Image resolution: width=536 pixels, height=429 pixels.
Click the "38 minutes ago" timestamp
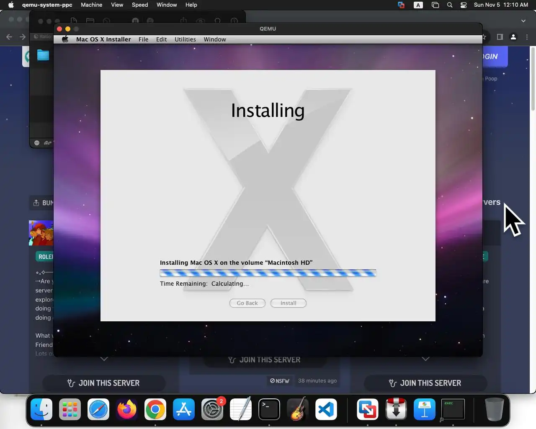[317, 381]
